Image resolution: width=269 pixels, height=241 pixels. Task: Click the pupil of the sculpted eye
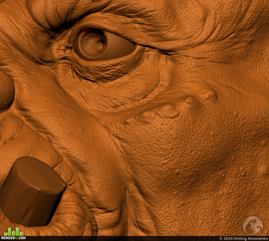click(99, 45)
